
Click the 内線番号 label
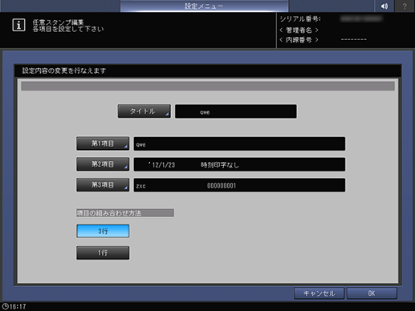[x=299, y=40]
